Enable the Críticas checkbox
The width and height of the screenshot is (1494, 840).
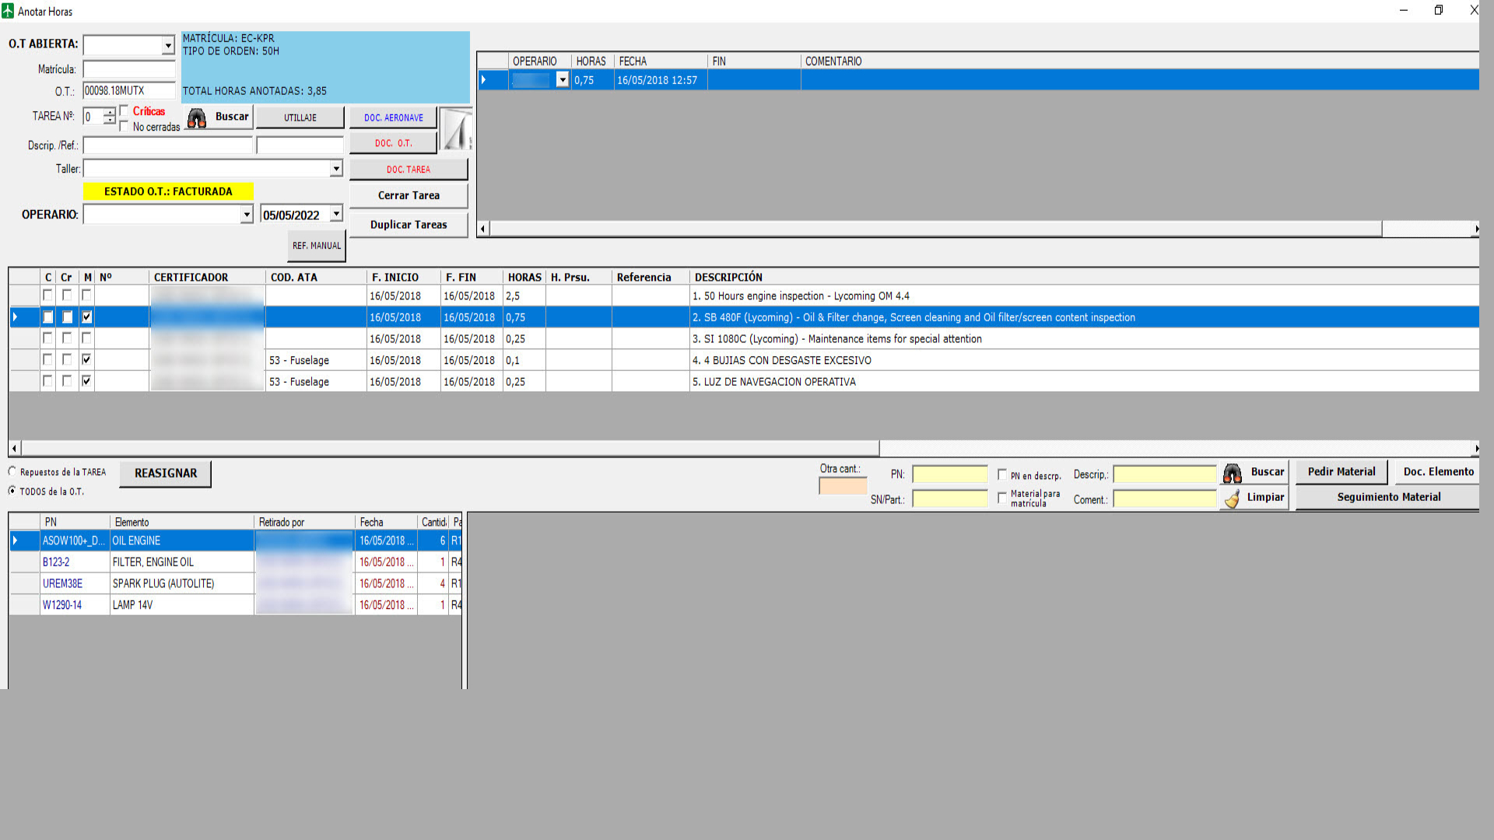click(x=124, y=111)
